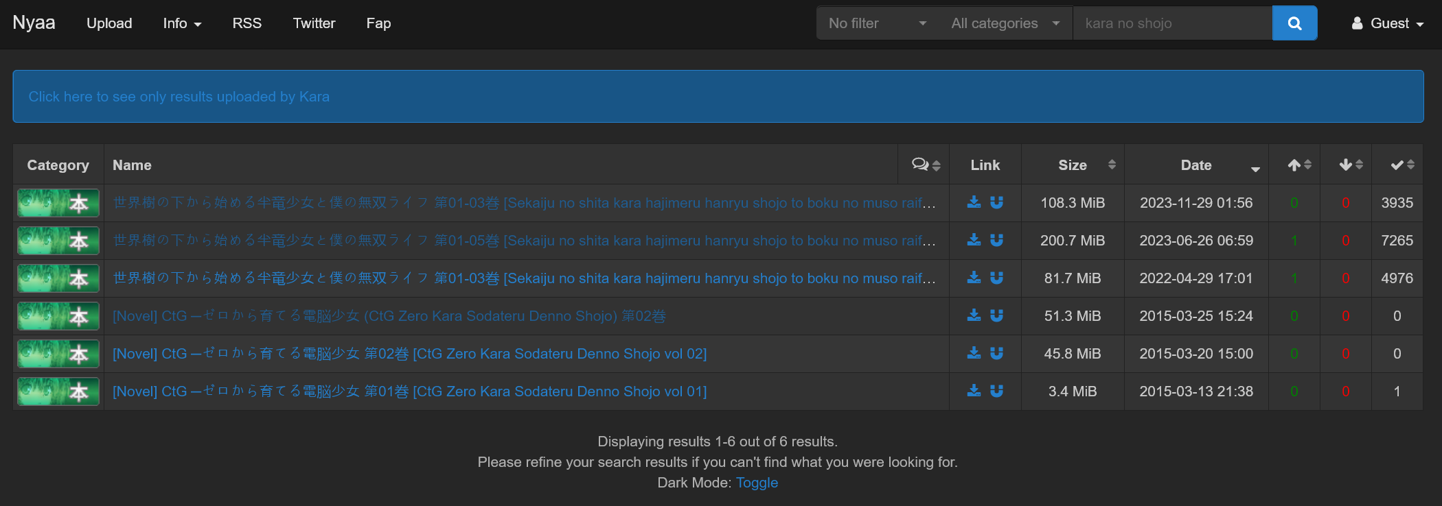Viewport: 1442px width, 506px height.
Task: Sort results by Size
Action: [1073, 165]
